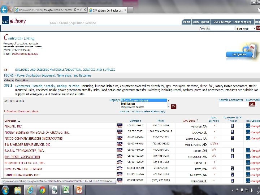
Task: Open the ARCCO COMPANY SERVICES INCORPORATED link
Action: click(x=34, y=138)
